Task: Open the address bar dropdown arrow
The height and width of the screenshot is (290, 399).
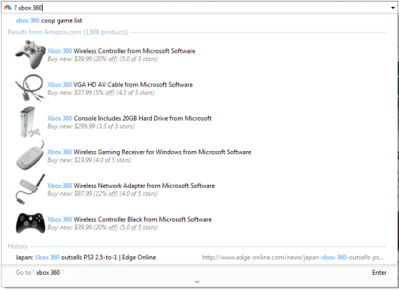Action: click(393, 8)
